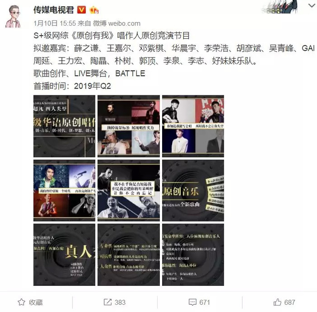Open bottom-right thumbnail with rules text
Viewport: 317px width, 312px height.
tap(193, 255)
